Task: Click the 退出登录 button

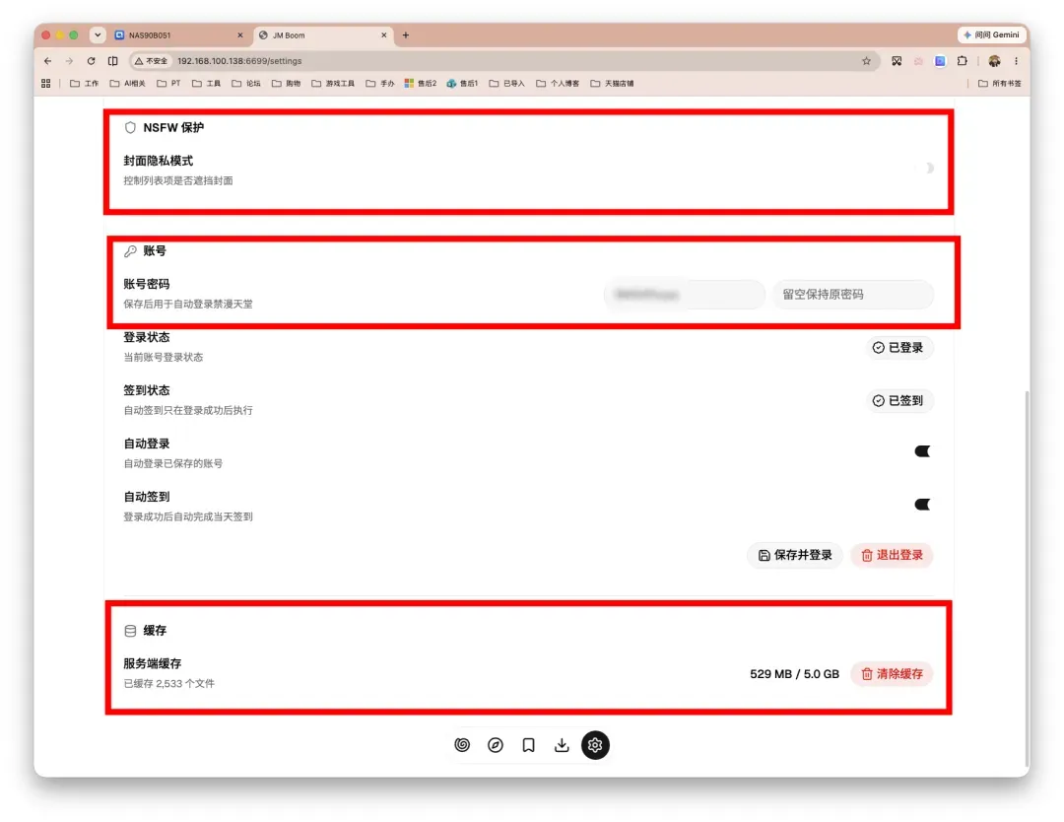Action: point(892,555)
